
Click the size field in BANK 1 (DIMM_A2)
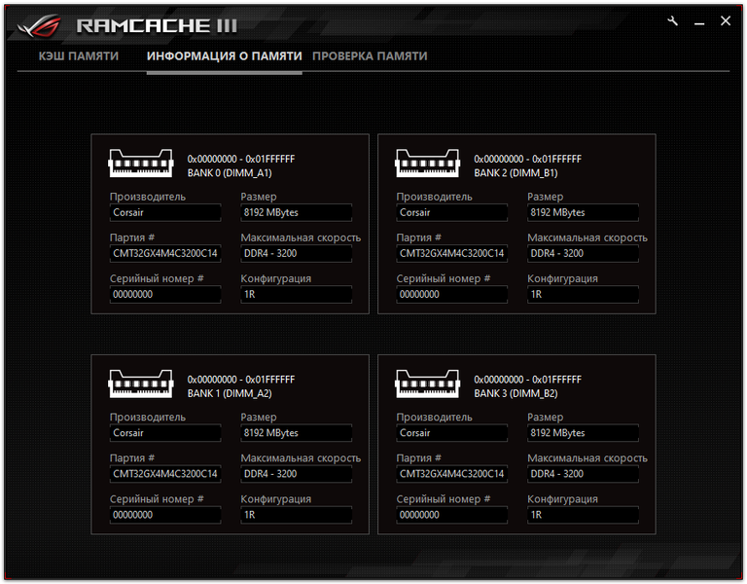point(297,433)
